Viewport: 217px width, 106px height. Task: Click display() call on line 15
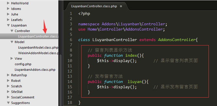(x=124, y=87)
